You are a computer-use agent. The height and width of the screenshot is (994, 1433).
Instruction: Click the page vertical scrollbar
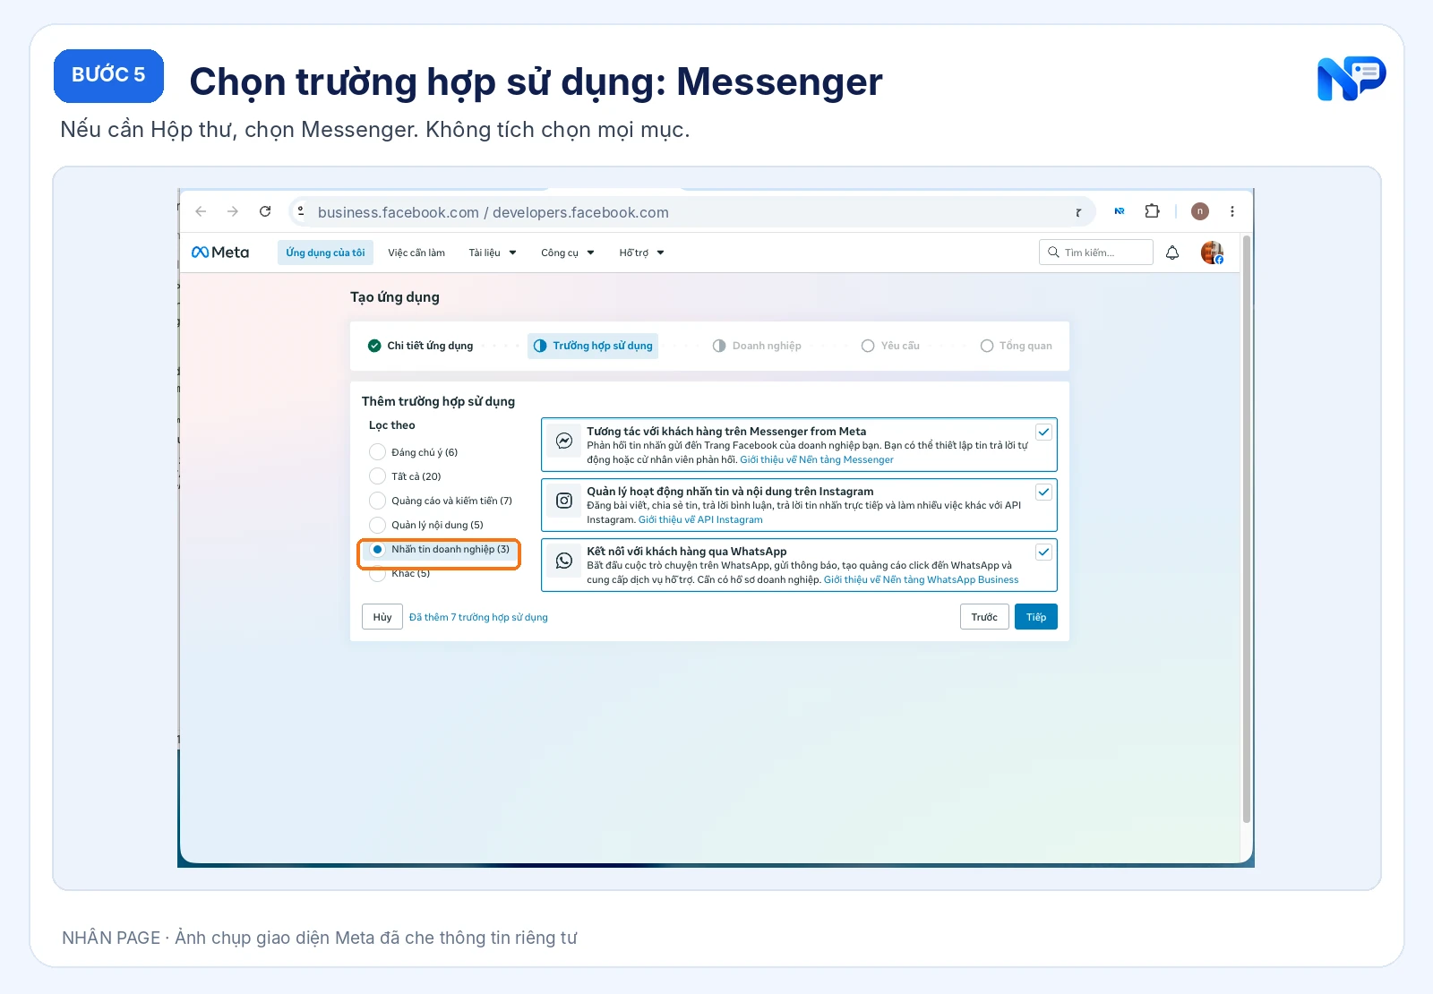point(1247,528)
